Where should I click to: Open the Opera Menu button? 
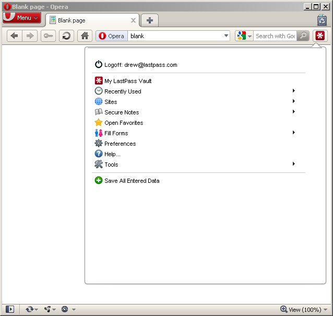click(22, 18)
